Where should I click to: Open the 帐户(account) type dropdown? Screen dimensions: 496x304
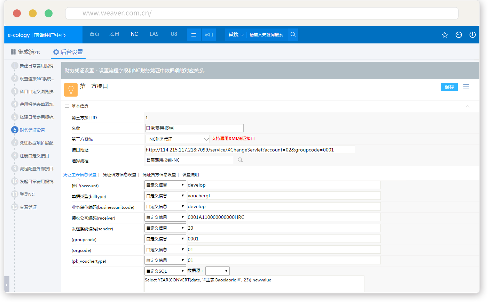165,185
